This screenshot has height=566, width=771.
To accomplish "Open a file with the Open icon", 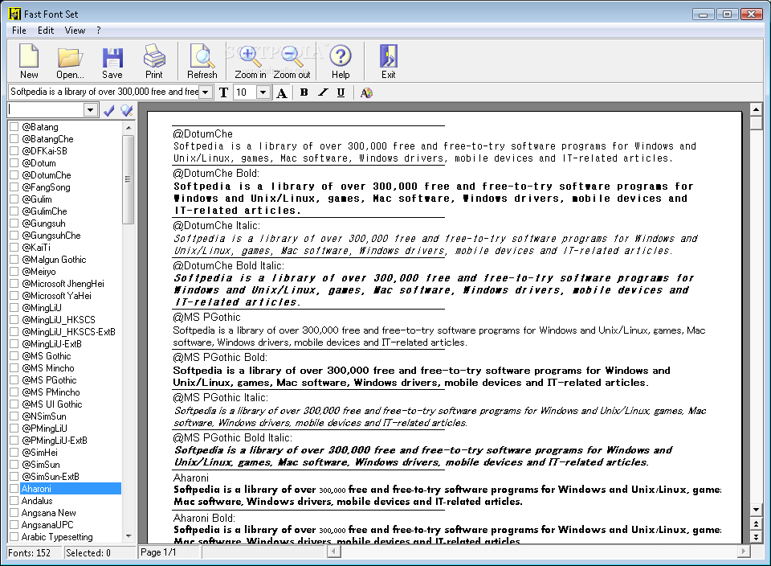I will click(70, 61).
